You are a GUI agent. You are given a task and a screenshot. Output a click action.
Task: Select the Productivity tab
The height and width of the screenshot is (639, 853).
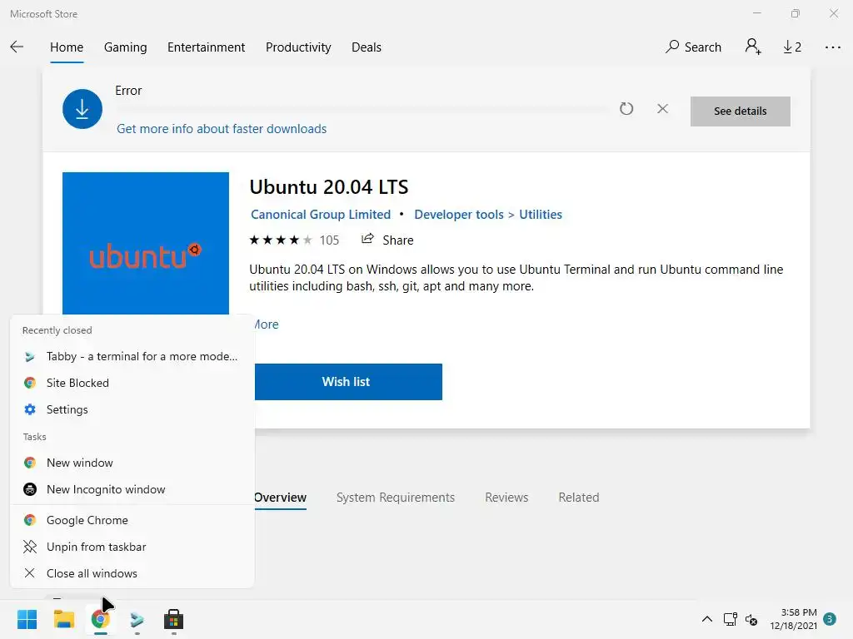298,47
